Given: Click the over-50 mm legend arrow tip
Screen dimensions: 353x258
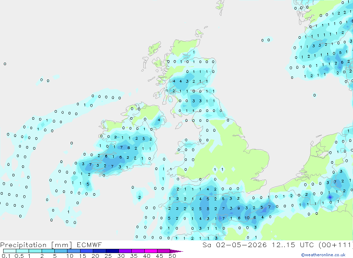Looking at the screenshot, I should coord(177,251).
